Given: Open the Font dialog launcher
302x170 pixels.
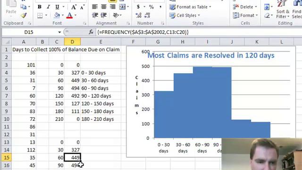Looking at the screenshot, I should tap(84, 23).
